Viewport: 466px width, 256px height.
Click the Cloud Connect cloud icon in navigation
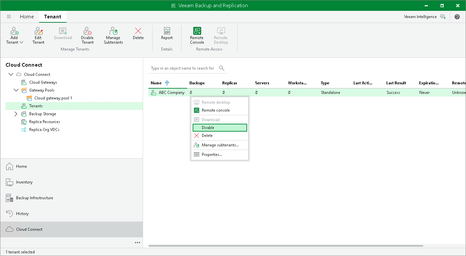point(10,229)
